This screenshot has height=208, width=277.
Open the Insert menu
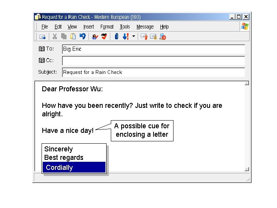88,27
